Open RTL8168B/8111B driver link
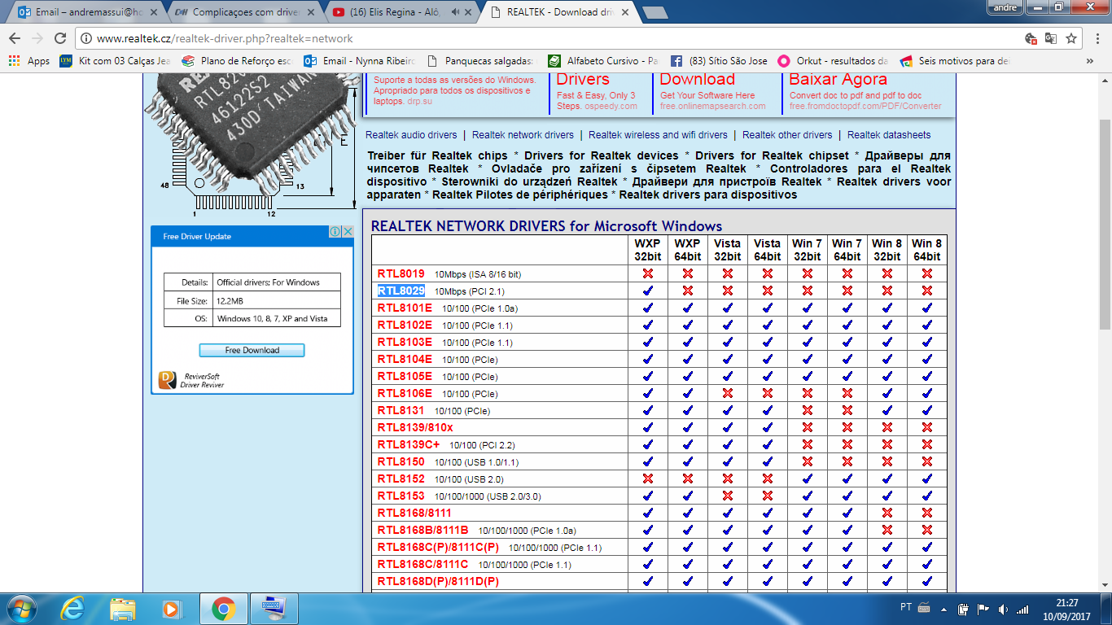Viewport: 1112px width, 625px height. [x=422, y=531]
